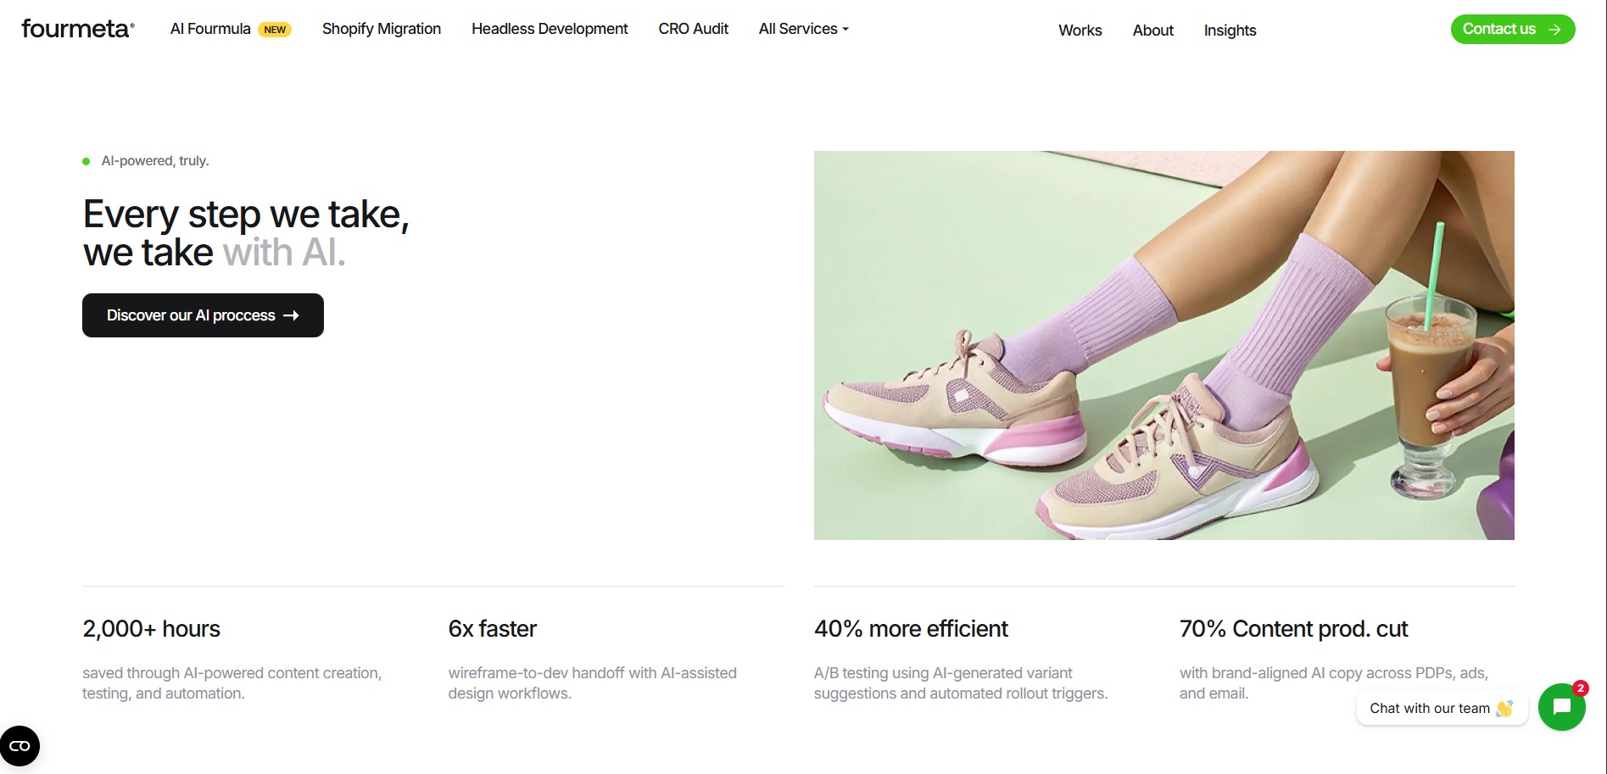The height and width of the screenshot is (774, 1607).
Task: Click the fourmeta logo
Action: point(77,26)
